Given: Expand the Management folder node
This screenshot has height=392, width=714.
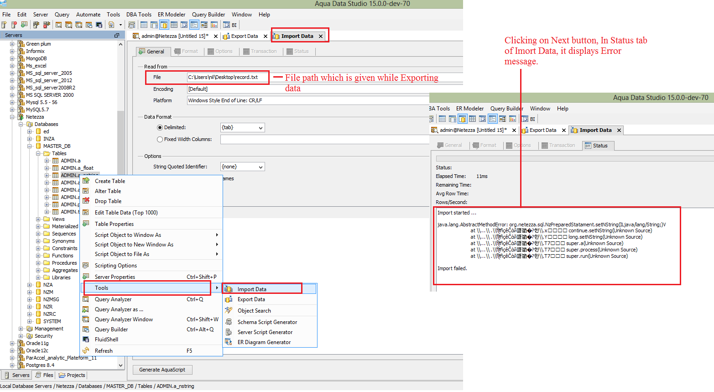Looking at the screenshot, I should tap(21, 329).
